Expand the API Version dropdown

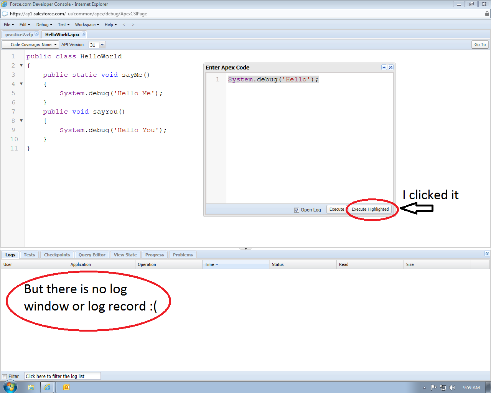[102, 45]
